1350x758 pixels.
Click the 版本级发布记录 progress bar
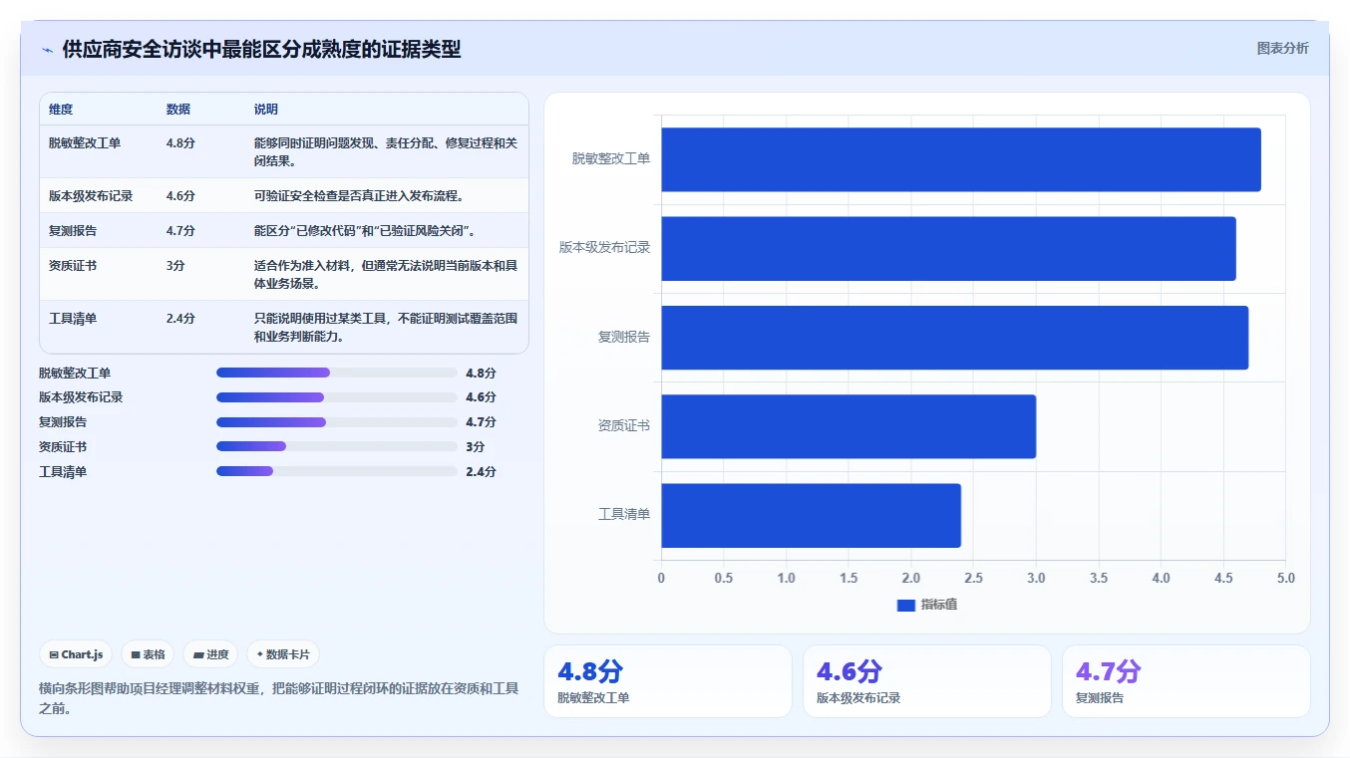tap(337, 397)
